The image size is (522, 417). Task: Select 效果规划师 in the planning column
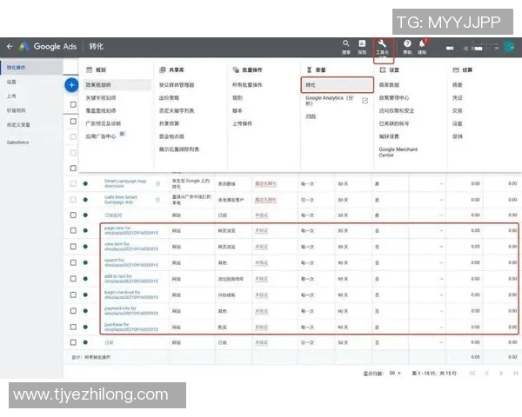click(117, 85)
